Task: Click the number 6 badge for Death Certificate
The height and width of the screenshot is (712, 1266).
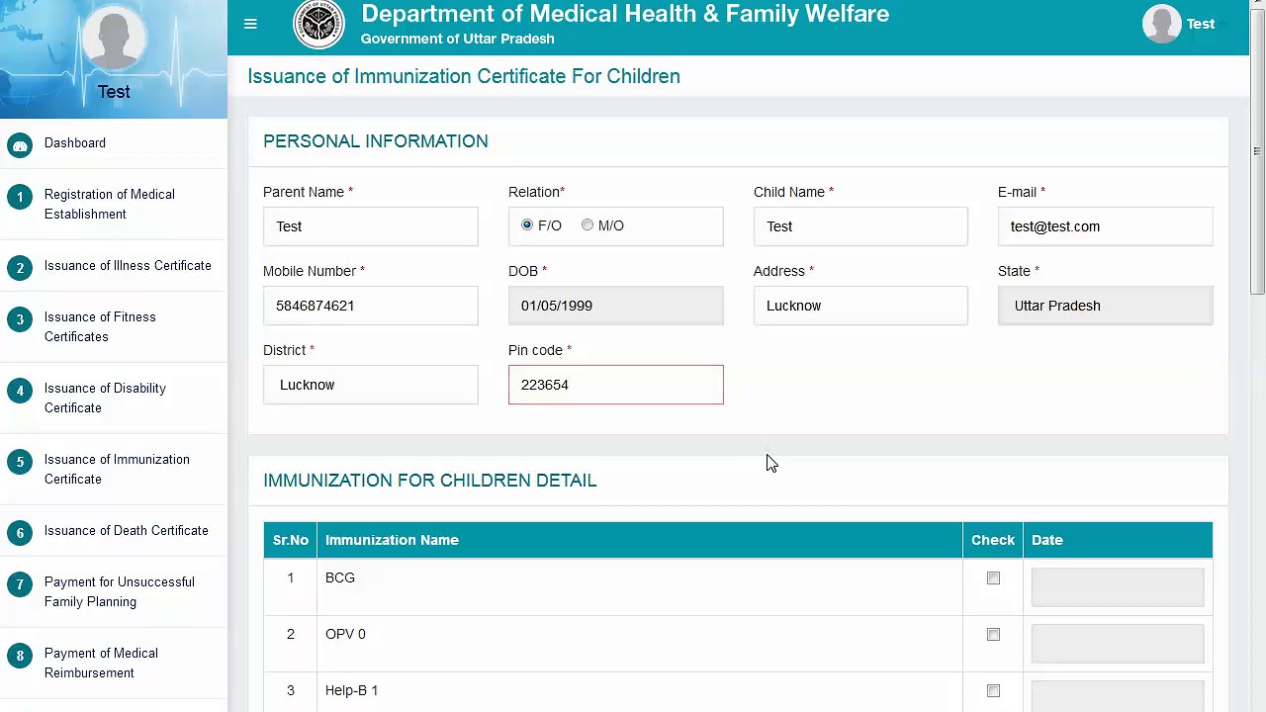Action: click(20, 533)
